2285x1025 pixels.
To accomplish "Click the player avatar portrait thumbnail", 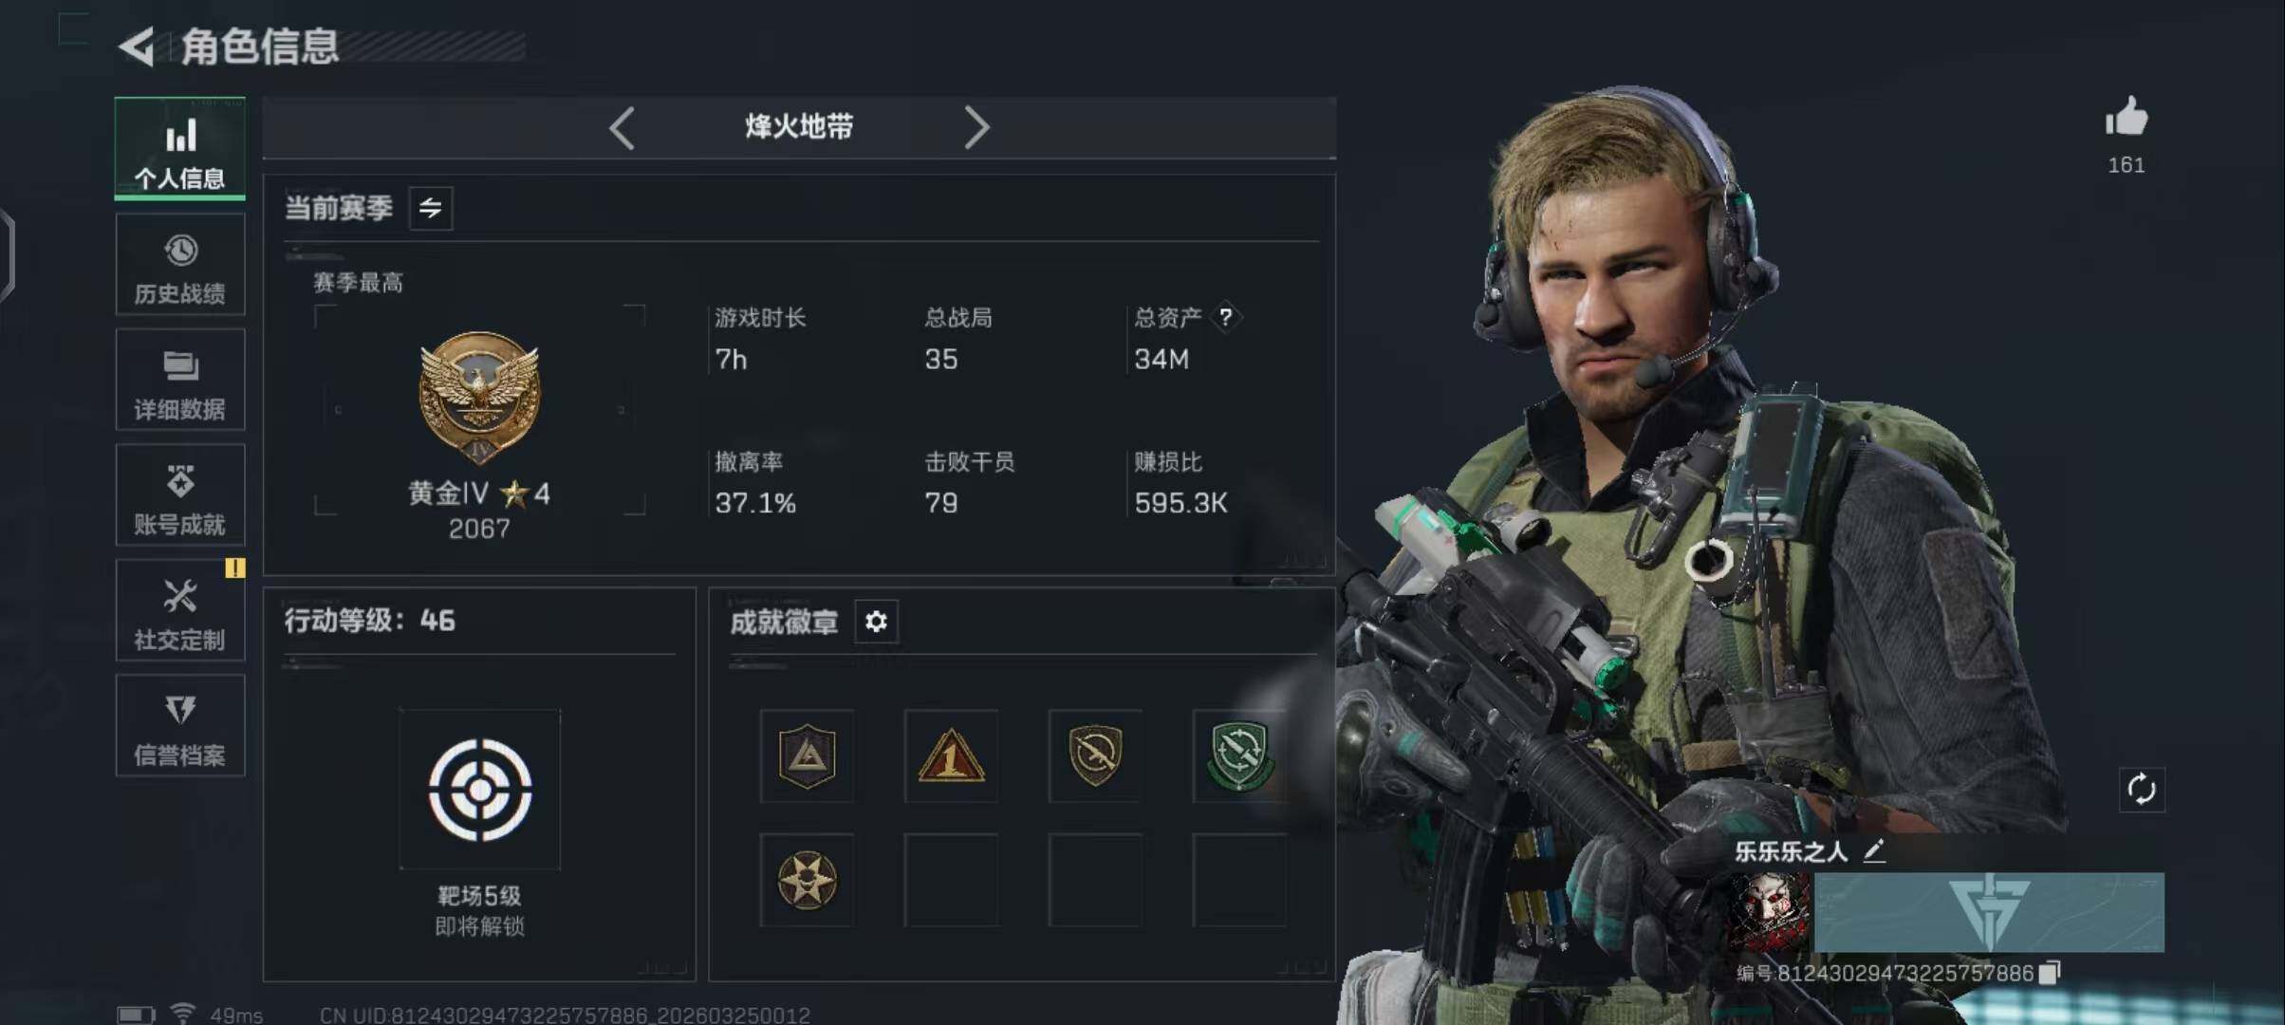I will (1771, 912).
